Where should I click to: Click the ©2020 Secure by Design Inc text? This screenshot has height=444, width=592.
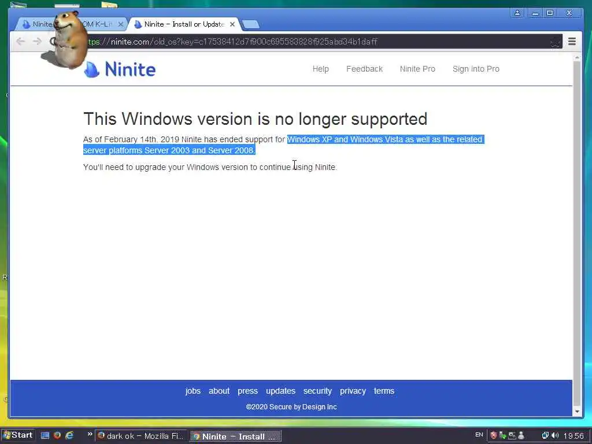pos(291,406)
